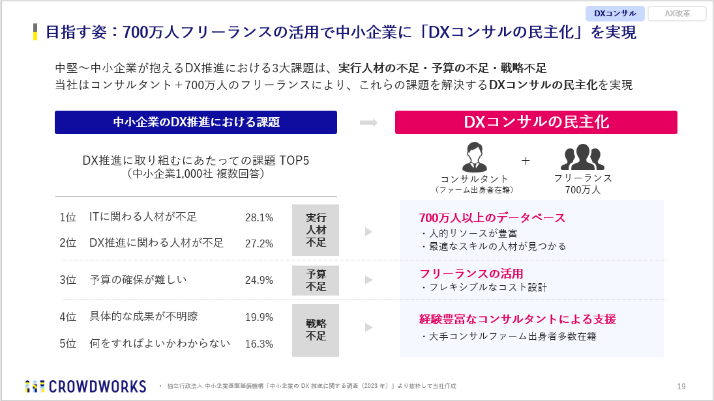
Task: Click the 戦略不足 gray box
Action: coord(316,330)
